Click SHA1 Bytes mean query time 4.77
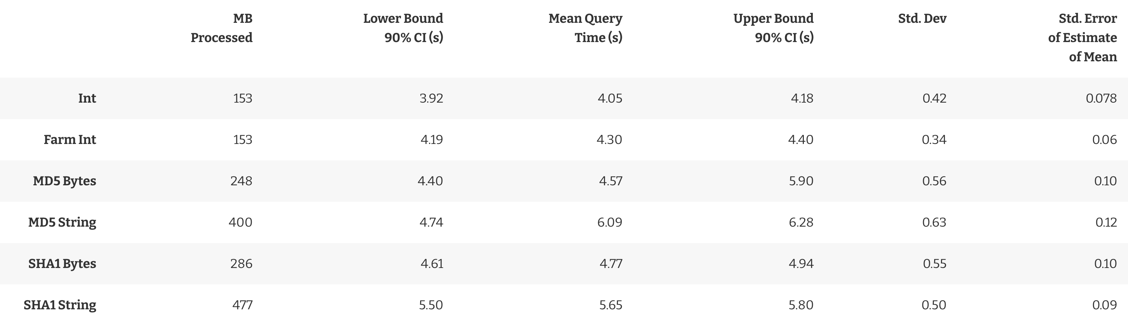The height and width of the screenshot is (325, 1128). pos(611,264)
